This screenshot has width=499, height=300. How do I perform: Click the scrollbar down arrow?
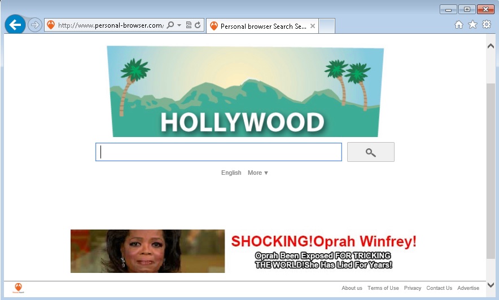491,285
